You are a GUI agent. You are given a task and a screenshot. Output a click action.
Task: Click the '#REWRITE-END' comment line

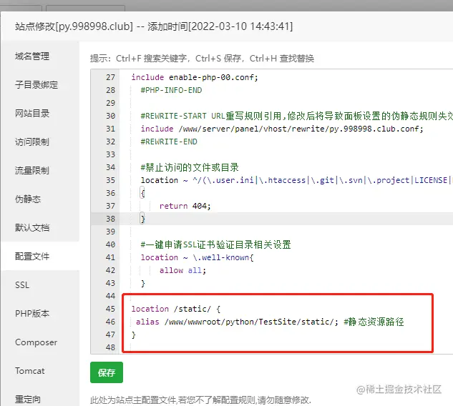[x=169, y=142]
